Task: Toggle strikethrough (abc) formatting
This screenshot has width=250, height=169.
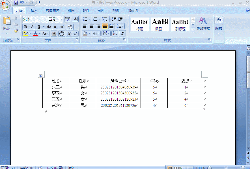Action: 49,27
